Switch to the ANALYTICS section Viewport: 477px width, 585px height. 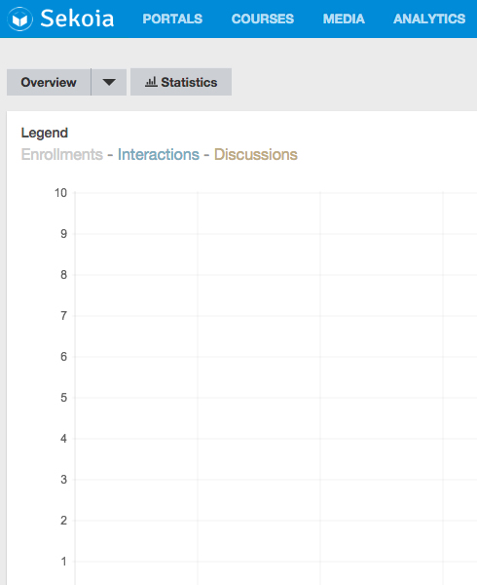pos(429,19)
